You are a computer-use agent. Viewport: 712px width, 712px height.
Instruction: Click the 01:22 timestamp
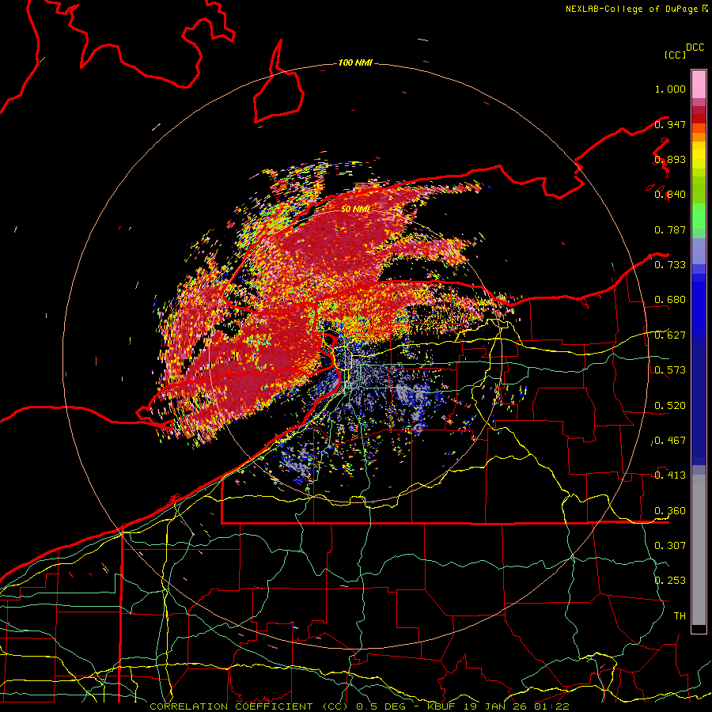click(x=551, y=706)
